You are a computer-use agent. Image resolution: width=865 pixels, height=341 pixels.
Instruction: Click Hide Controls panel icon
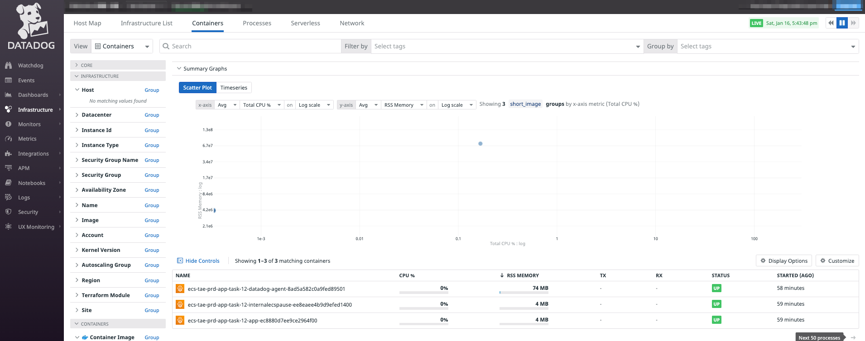(x=180, y=261)
